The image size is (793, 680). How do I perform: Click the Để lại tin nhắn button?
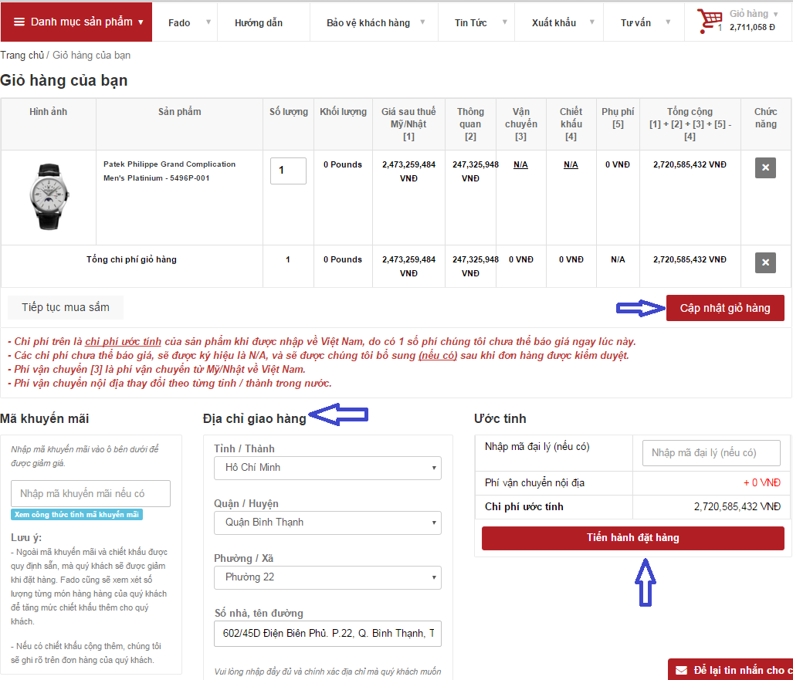[x=730, y=669]
